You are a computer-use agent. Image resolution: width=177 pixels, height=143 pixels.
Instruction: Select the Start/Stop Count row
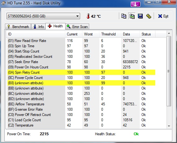(x=81, y=51)
